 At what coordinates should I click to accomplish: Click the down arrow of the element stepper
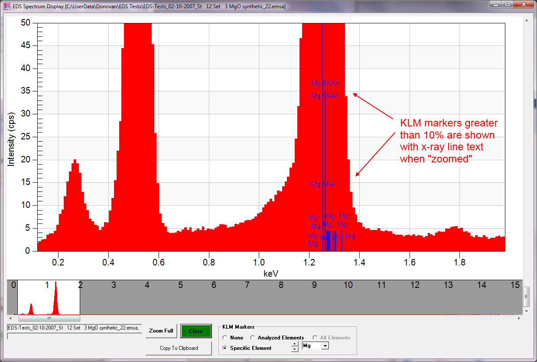295,349
